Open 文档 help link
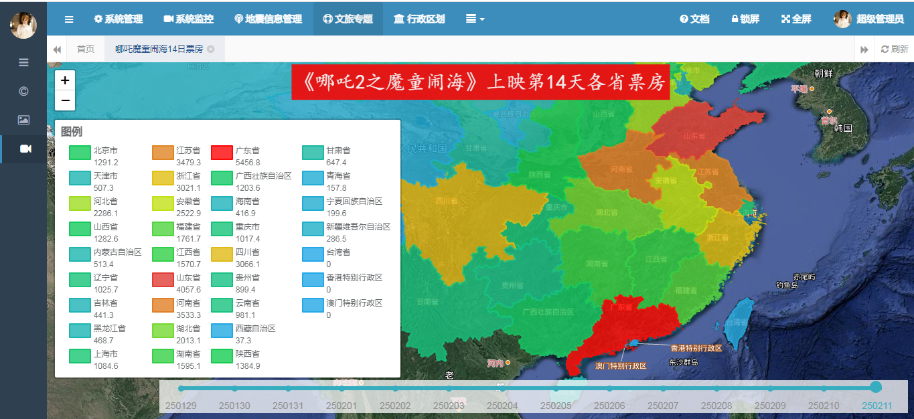 [x=694, y=19]
